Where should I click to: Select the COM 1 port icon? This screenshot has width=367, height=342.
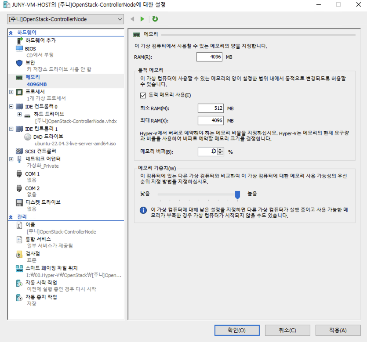click(19, 174)
